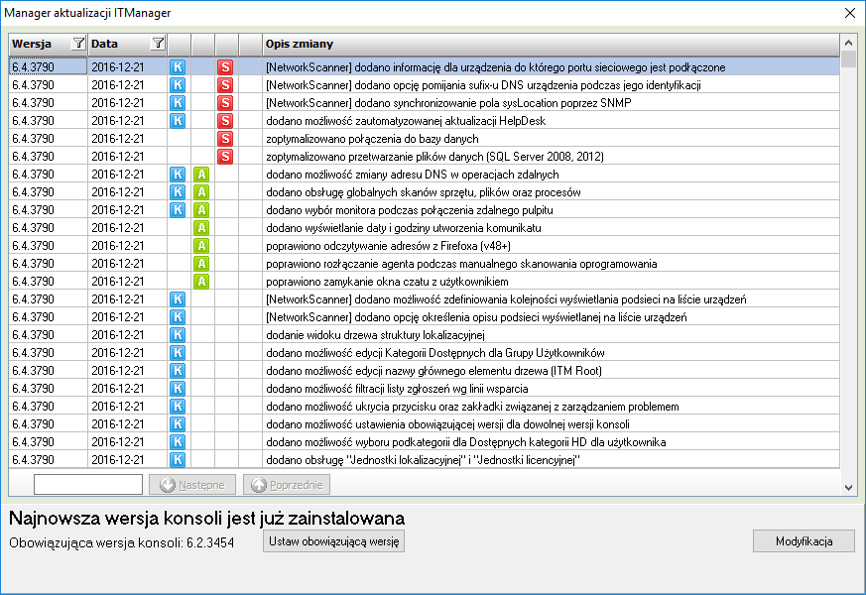The height and width of the screenshot is (595, 866).
Task: Click the green A icon in the remote desktop monitor row
Action: click(202, 210)
